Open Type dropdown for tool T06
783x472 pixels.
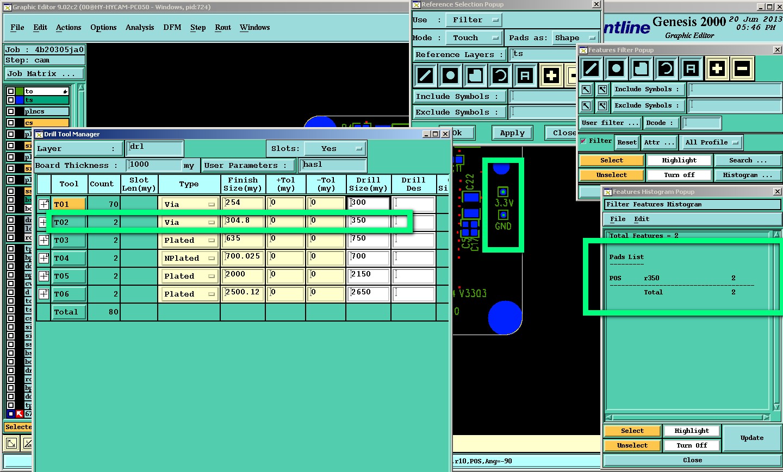click(189, 294)
